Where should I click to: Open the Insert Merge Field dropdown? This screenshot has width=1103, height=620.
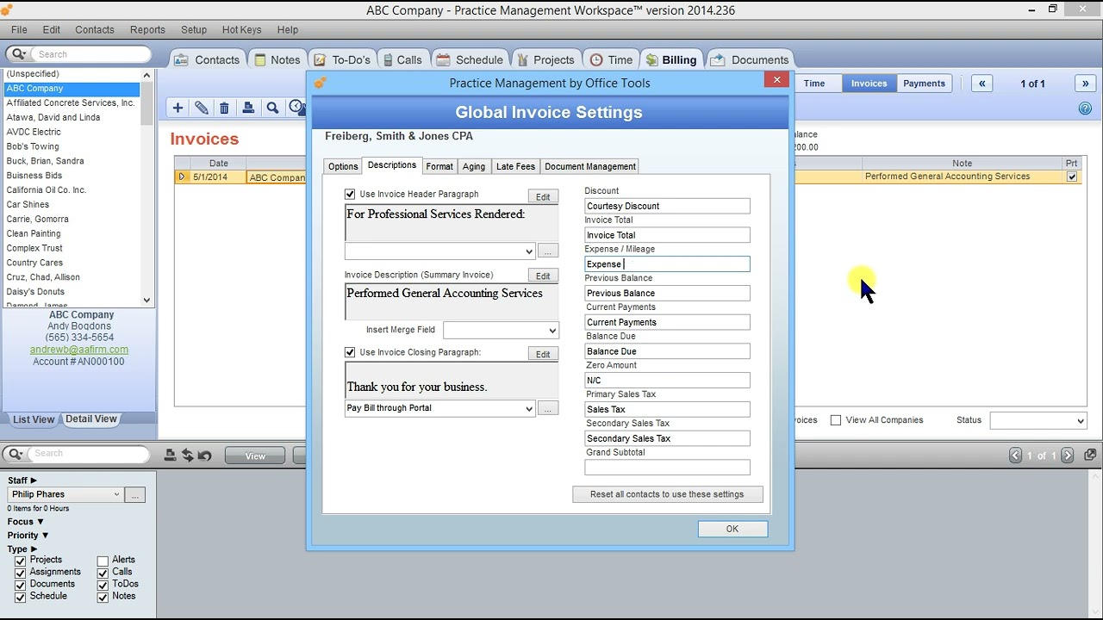(x=552, y=331)
